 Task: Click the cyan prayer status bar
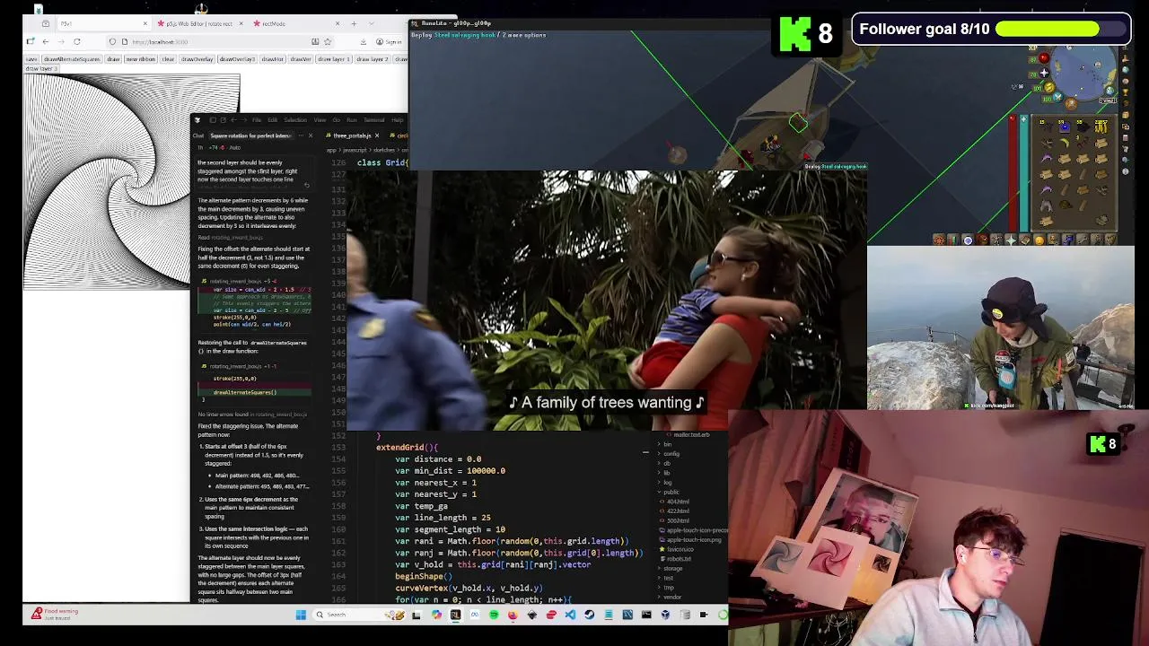[x=1024, y=172]
